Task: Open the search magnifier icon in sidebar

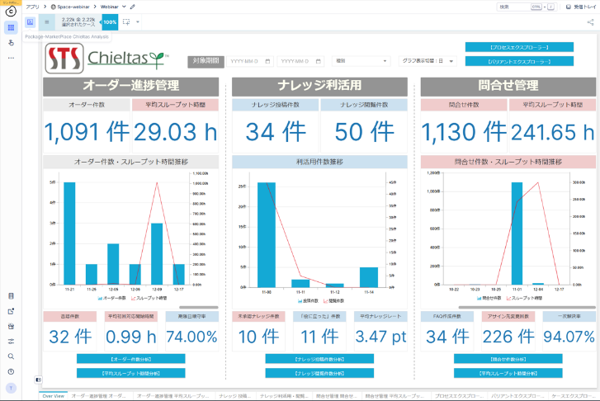Action: tap(11, 356)
